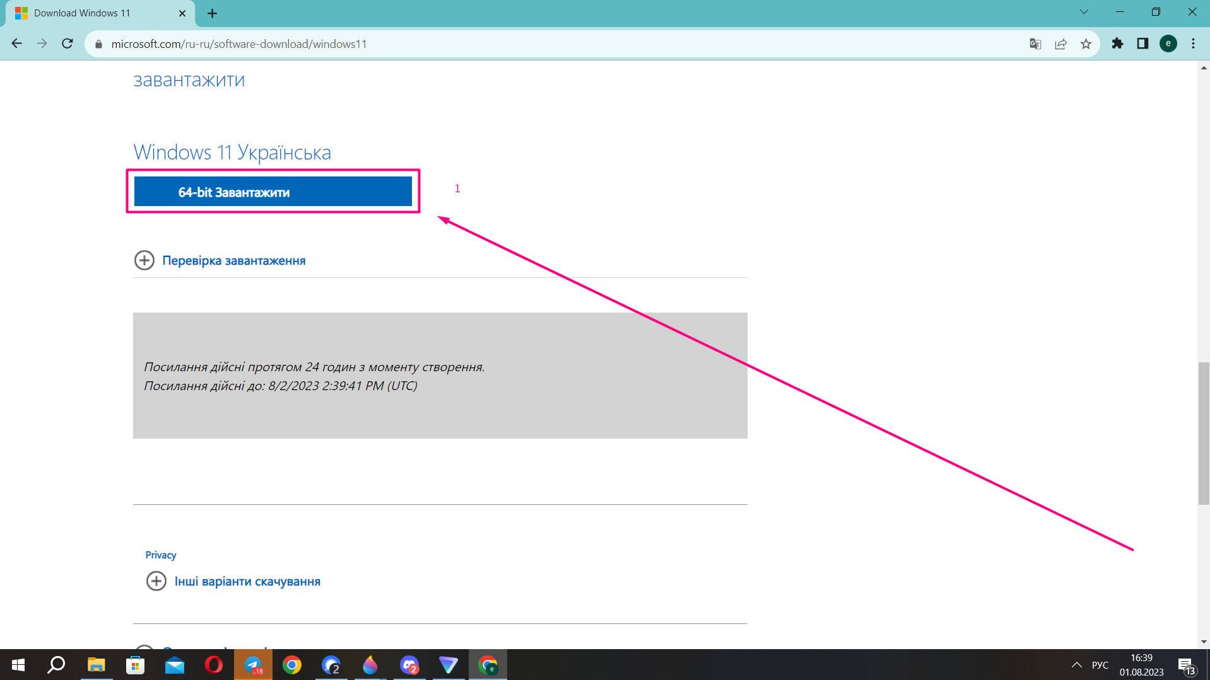This screenshot has height=680, width=1210.
Task: Expand Перевірка завантаження section
Action: pyautogui.click(x=220, y=260)
